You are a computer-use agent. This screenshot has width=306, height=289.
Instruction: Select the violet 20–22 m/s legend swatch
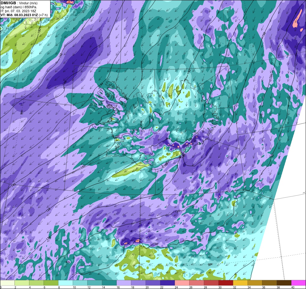click(x=153, y=283)
